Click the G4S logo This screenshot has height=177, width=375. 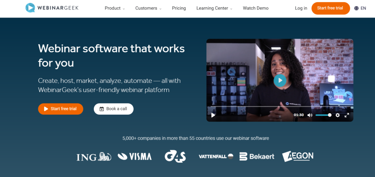tap(175, 156)
